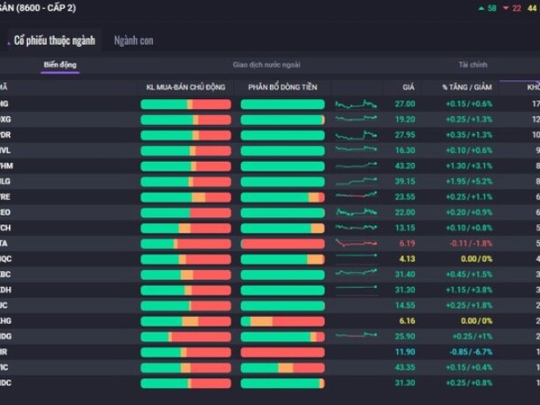The width and height of the screenshot is (540, 405).
Task: Open the Giao dịch nước ngoài sub-tab
Action: pyautogui.click(x=266, y=66)
